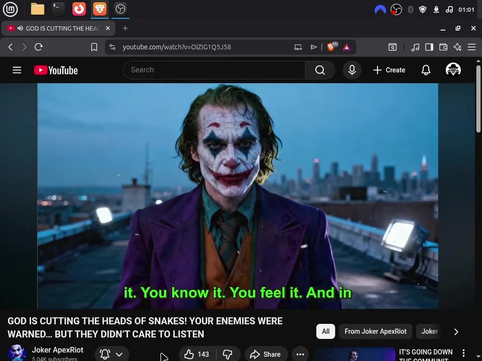Open IT'S GOING DOWN suggested video thumbnail
This screenshot has width=482, height=361.
355,354
